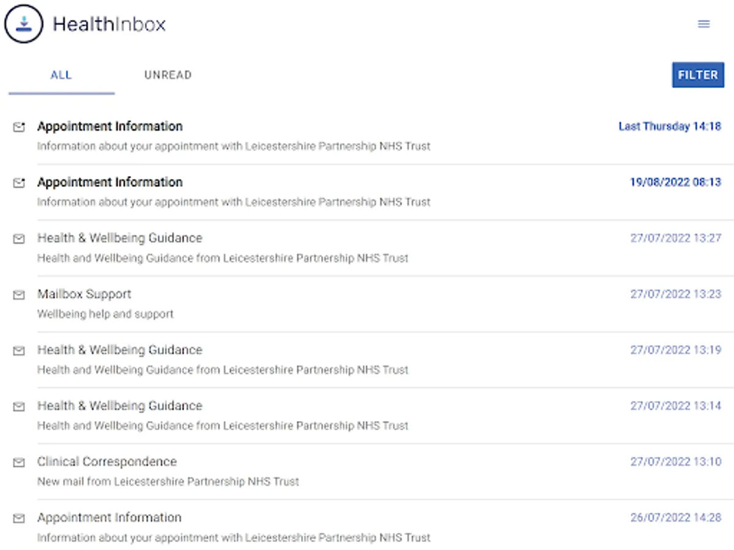Click envelope icon for 26/07/2022 appointment message

pos(19,518)
